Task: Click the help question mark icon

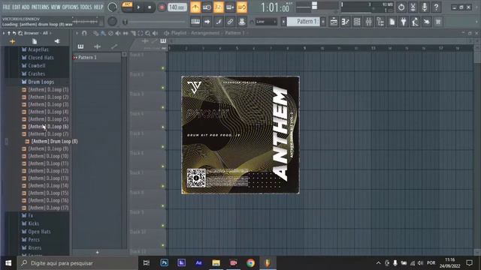Action: (x=436, y=7)
